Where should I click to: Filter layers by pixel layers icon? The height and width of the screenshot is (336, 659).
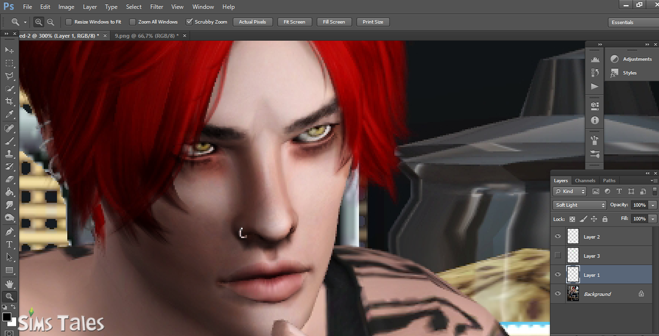595,191
